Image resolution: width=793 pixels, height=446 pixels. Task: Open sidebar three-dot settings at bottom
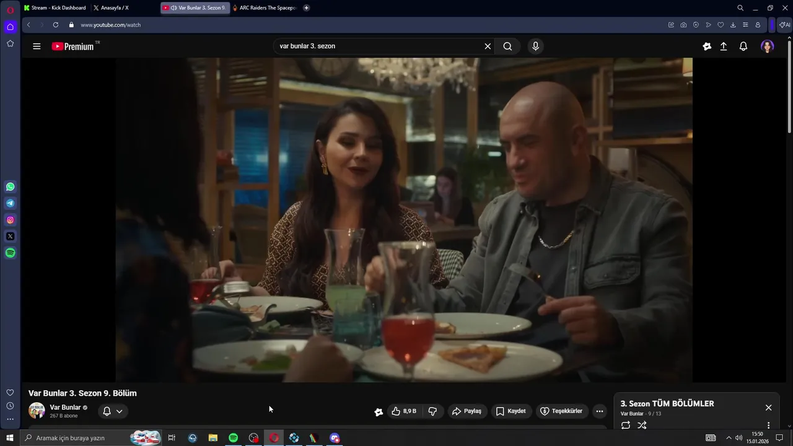[10, 419]
